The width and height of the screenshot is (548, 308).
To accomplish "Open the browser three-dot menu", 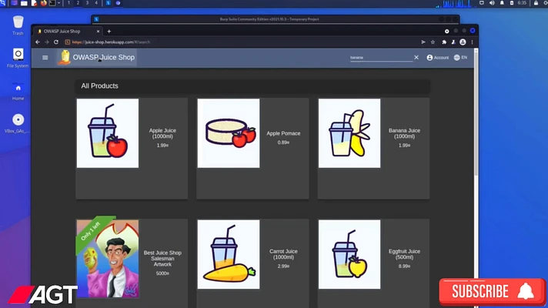I will pos(472,42).
